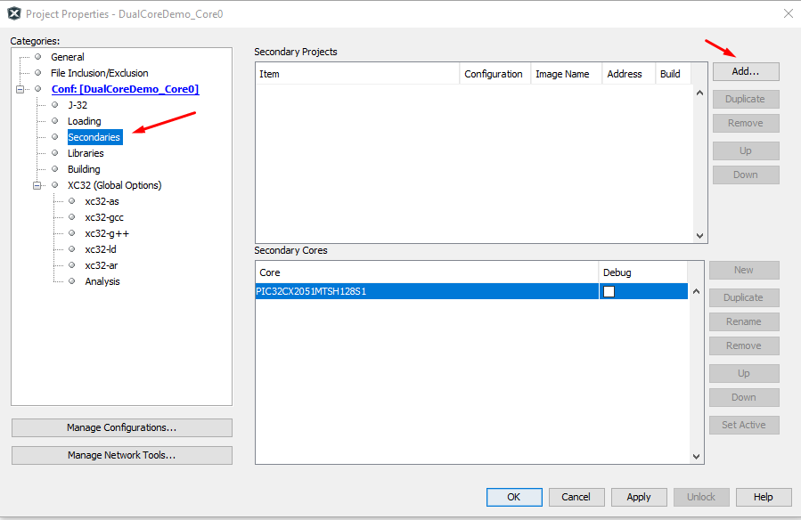
Task: Open the Loading category
Action: coord(85,121)
